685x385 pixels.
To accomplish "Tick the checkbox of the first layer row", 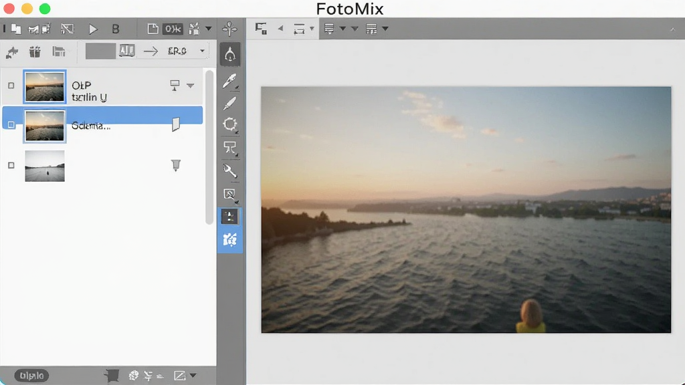I will (x=11, y=86).
